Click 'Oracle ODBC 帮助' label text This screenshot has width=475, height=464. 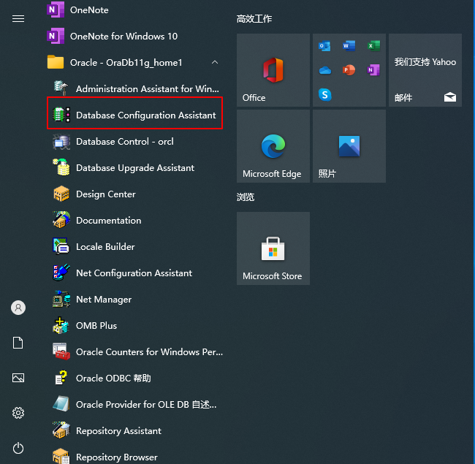[113, 379]
